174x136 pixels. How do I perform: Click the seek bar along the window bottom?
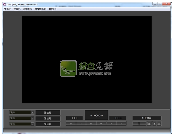87,131
